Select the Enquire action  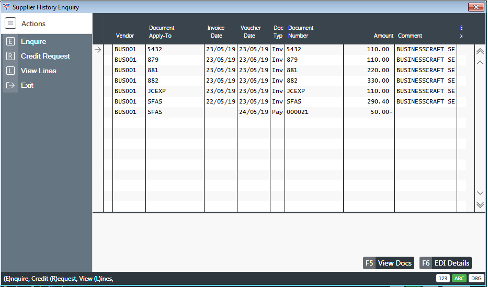pos(33,41)
